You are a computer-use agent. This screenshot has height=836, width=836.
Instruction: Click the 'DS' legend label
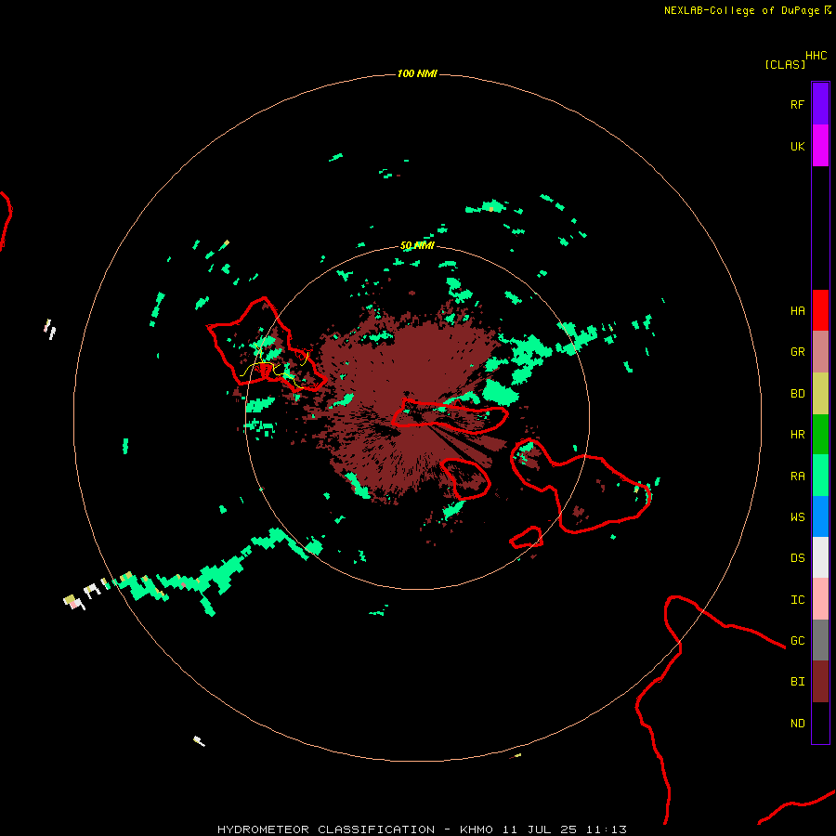point(797,558)
